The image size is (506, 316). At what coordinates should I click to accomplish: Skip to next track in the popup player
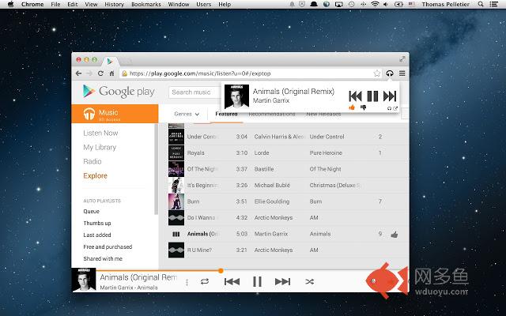[x=390, y=96]
